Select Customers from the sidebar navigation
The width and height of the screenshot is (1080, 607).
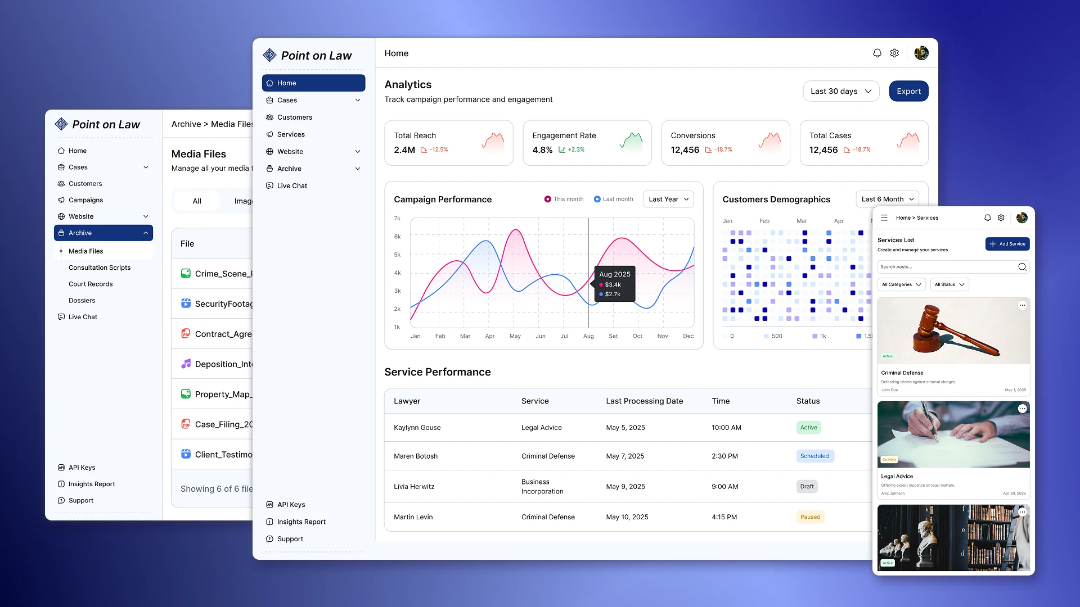[294, 117]
